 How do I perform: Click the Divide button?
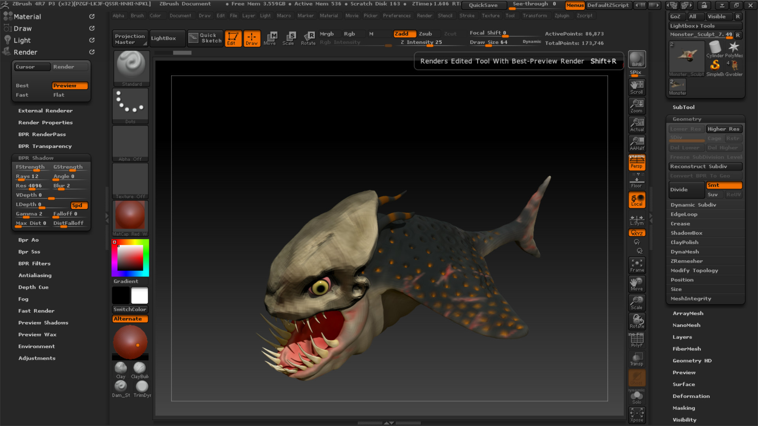click(x=687, y=190)
